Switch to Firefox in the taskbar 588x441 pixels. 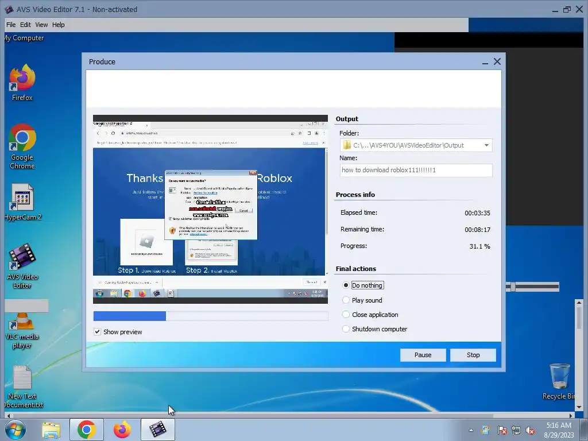122,430
